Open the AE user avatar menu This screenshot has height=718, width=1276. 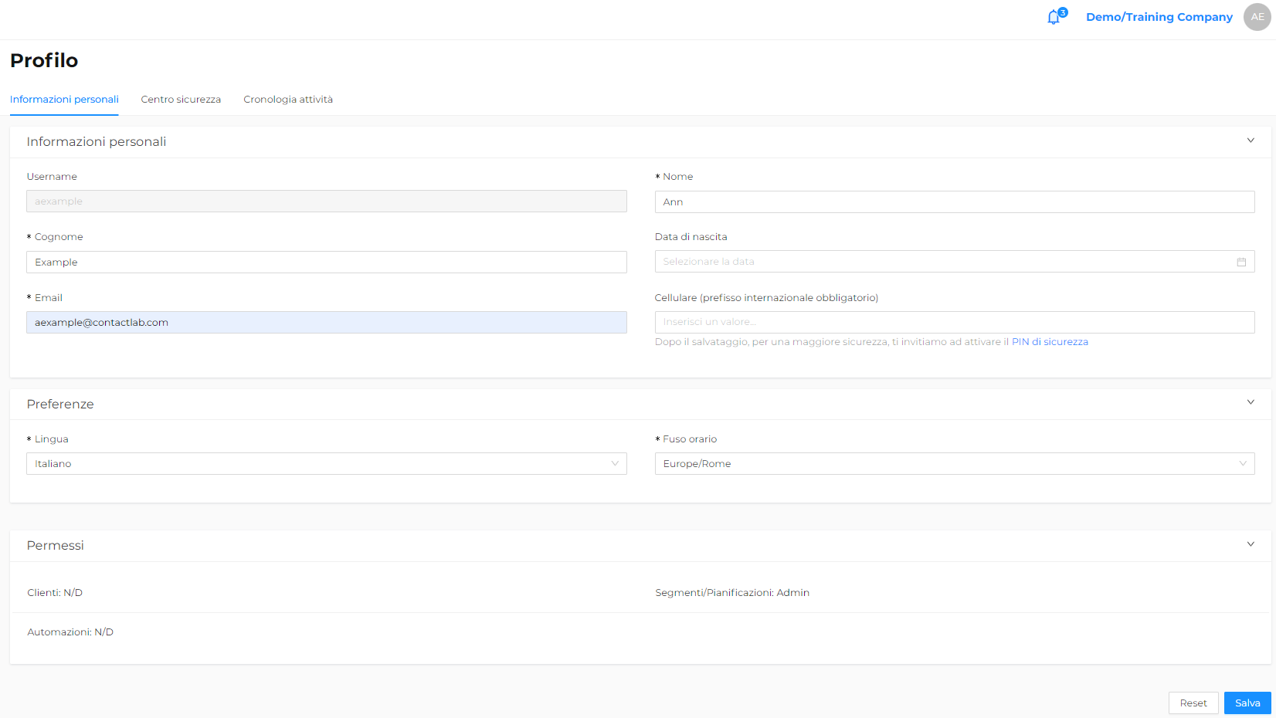click(1257, 17)
